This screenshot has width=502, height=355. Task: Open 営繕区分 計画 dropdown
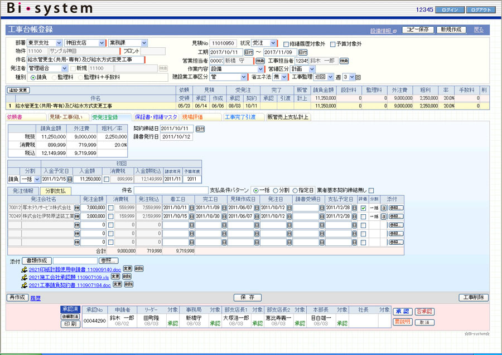click(x=303, y=69)
